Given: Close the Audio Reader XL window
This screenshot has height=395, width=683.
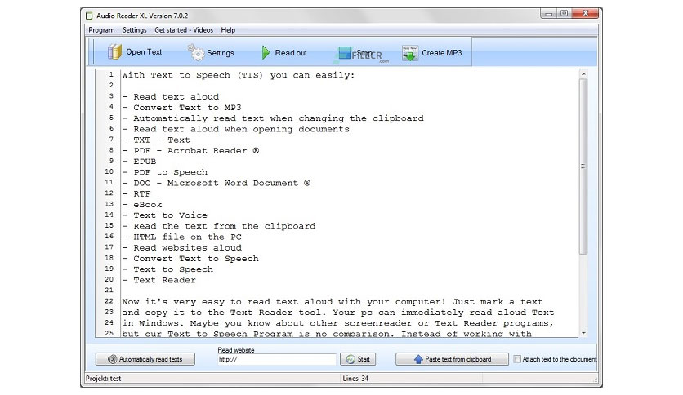Looking at the screenshot, I should click(586, 14).
